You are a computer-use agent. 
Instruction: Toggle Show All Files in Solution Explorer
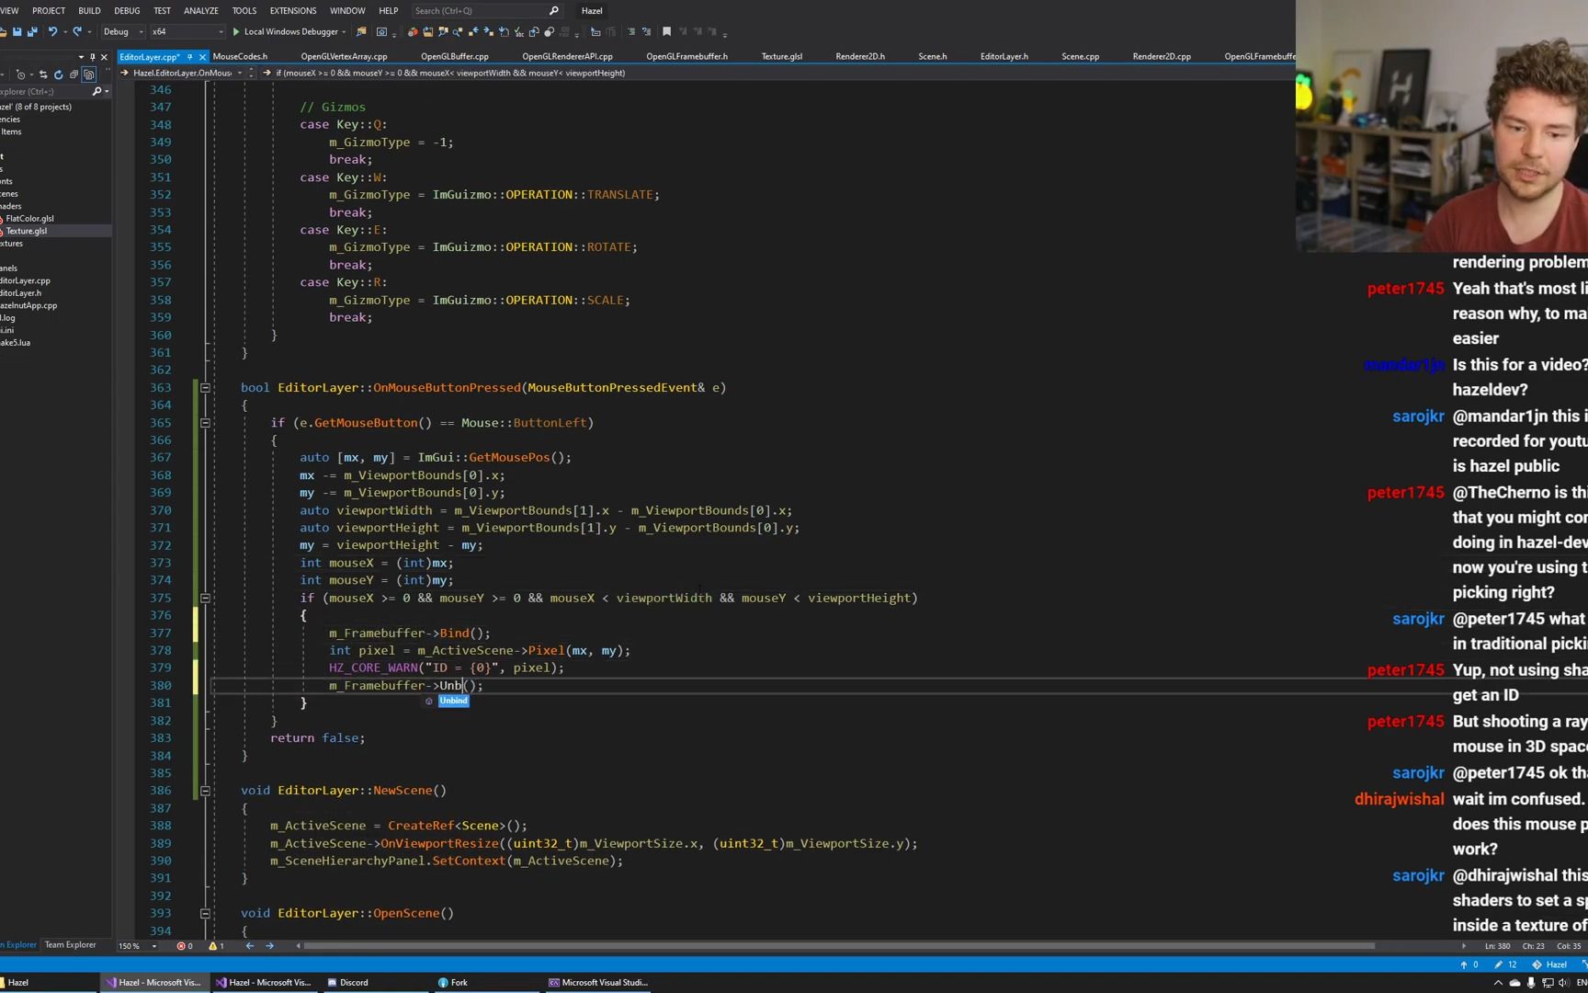tap(89, 75)
